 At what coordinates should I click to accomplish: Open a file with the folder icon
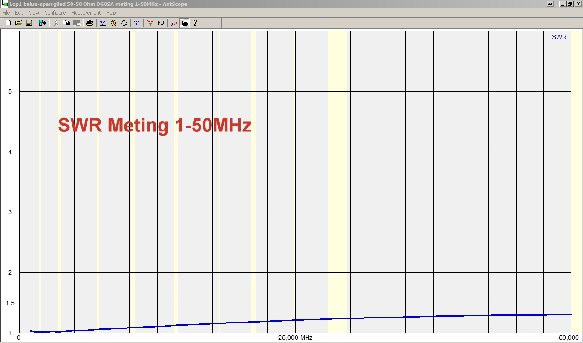click(x=19, y=23)
